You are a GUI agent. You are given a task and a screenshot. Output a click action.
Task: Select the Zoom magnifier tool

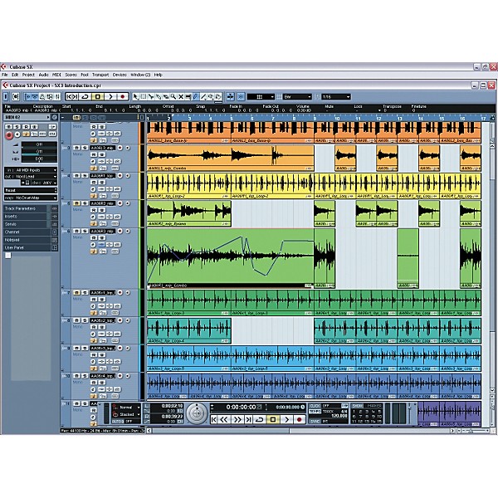point(173,96)
